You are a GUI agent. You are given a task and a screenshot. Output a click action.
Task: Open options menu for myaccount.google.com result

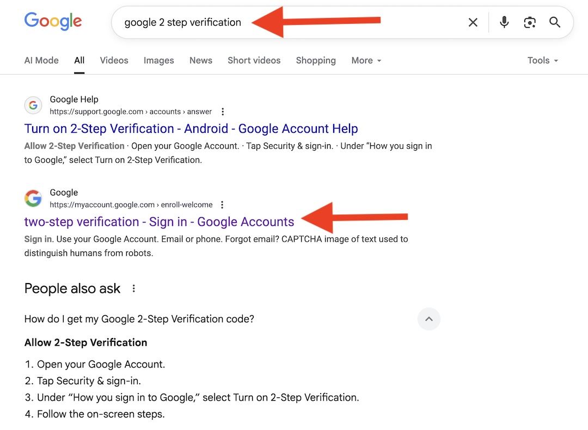(222, 205)
